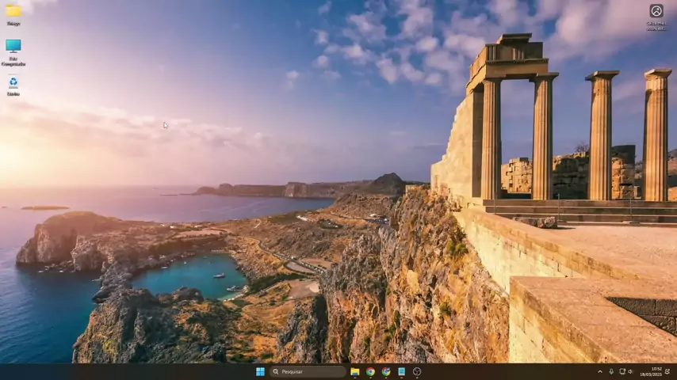Image resolution: width=677 pixels, height=380 pixels.
Task: Open the blue notepad-style taskbar app
Action: [401, 371]
